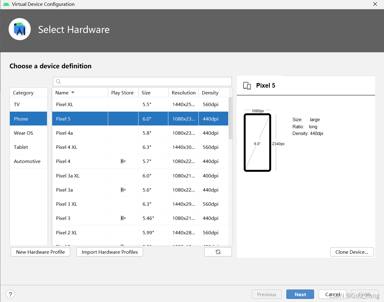This screenshot has width=384, height=302.
Task: Select the Wear OS category
Action: [x=29, y=133]
